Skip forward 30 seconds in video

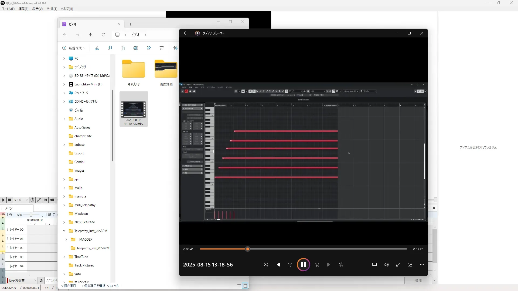pos(317,265)
